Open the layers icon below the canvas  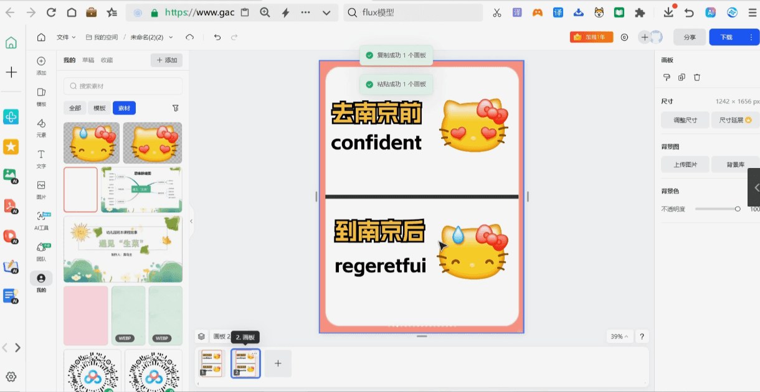coord(201,337)
